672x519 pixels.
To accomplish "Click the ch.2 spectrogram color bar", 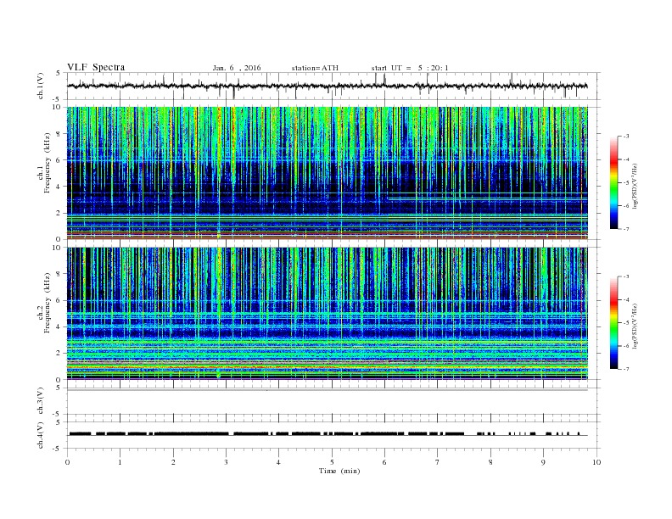I will [x=614, y=322].
